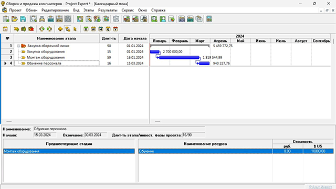Open the Balance sheet B report icon

144,19
